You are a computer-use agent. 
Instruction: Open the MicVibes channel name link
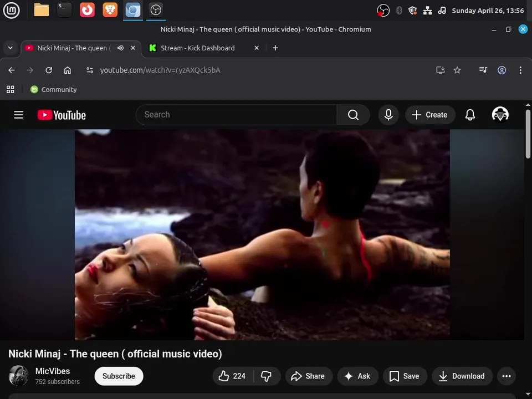point(53,371)
